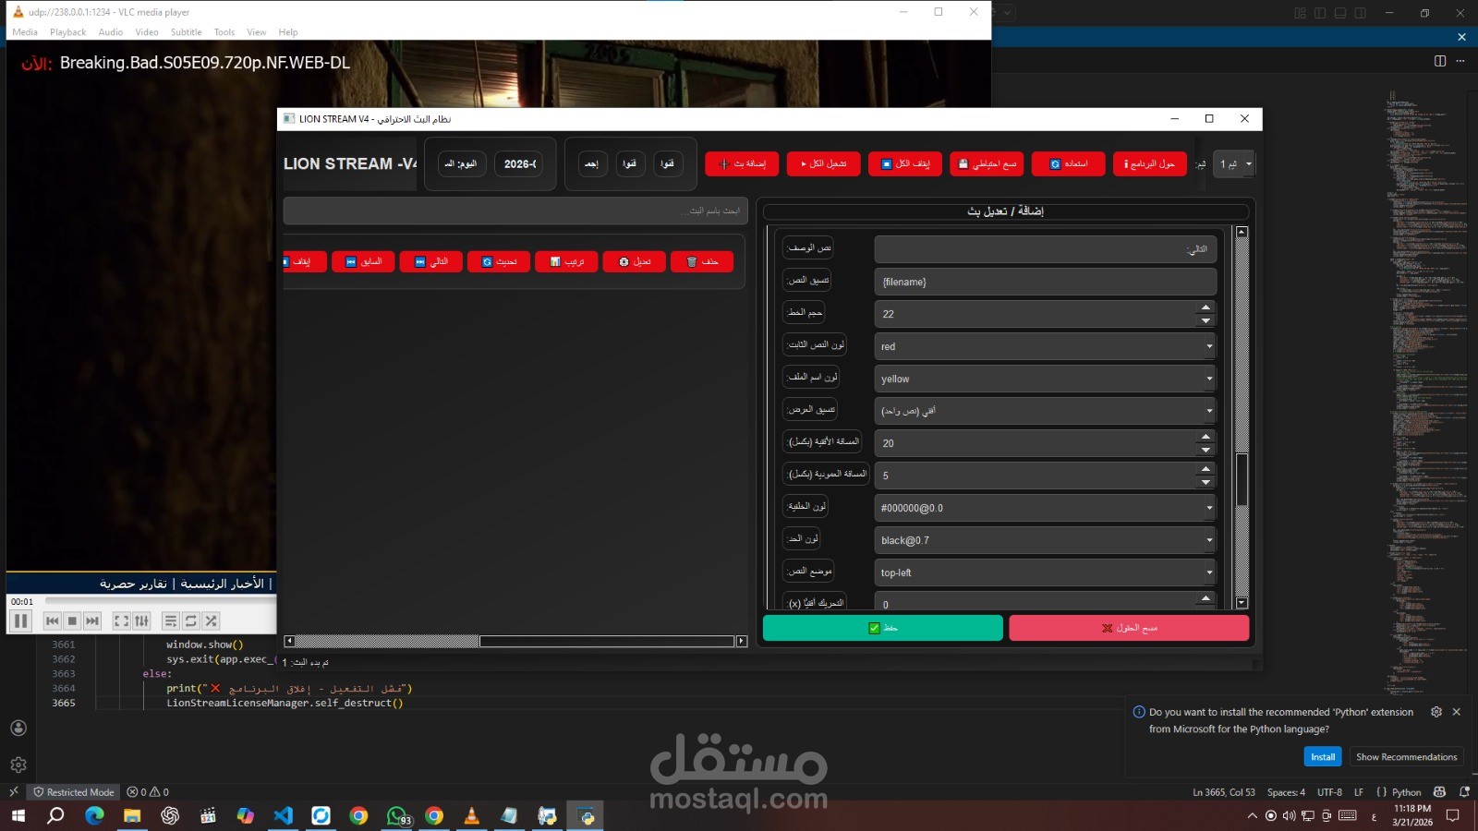The width and height of the screenshot is (1478, 831).
Task: Click Python language mode in status bar
Action: pos(1406,792)
